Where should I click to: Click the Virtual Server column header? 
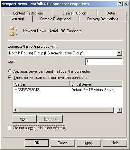(96, 84)
